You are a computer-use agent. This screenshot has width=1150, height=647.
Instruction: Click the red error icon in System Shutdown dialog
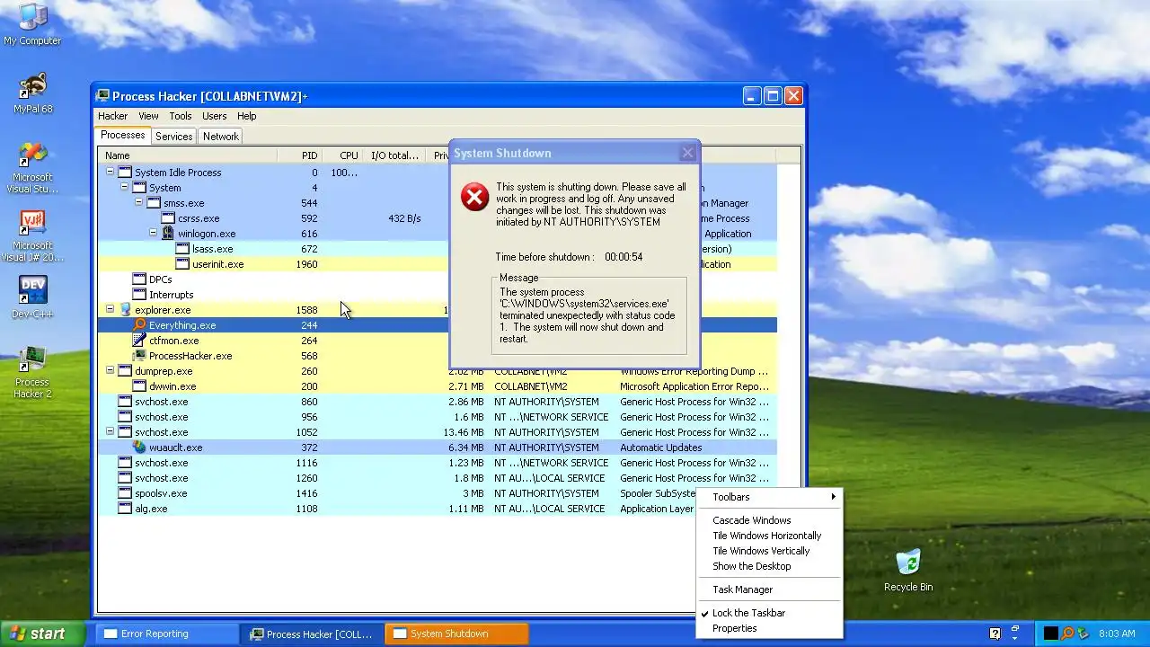pyautogui.click(x=474, y=196)
